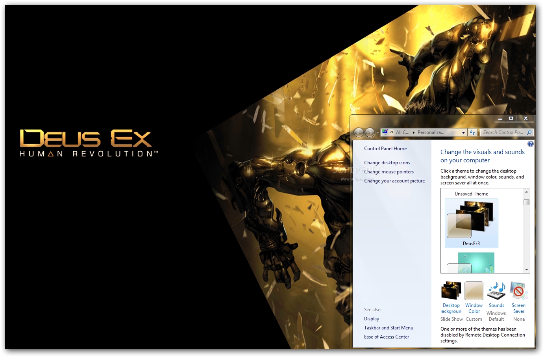This screenshot has height=357, width=544.
Task: Click the Window Color swatch icon
Action: coord(474,291)
